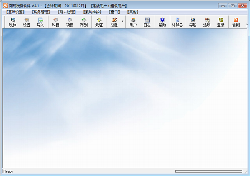This screenshot has width=250, height=176.
Task: Open the 科目 (accounts) tool
Action: (x=56, y=22)
